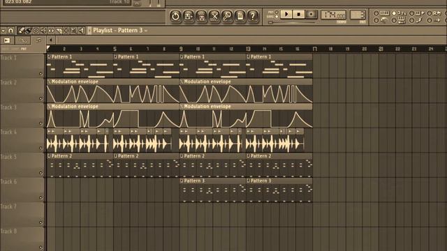The width and height of the screenshot is (447, 251).
Task: Select the Paint brush tool
Action: point(28,31)
